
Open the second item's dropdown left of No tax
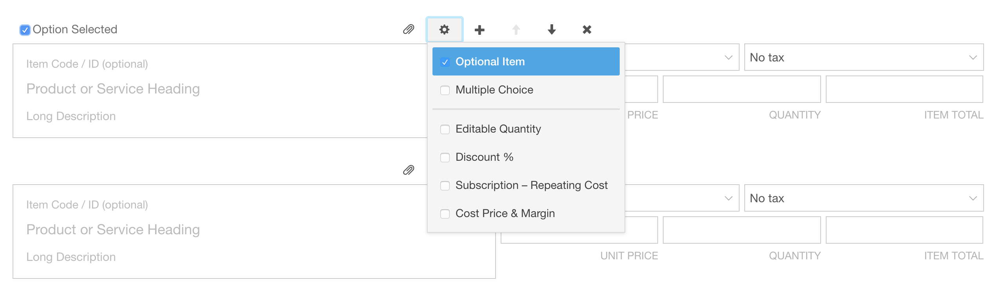(682, 198)
